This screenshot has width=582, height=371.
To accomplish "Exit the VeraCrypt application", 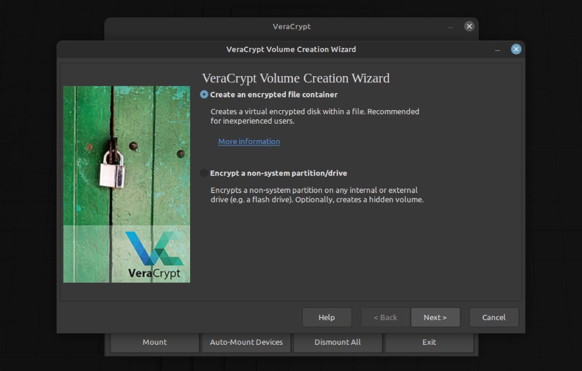I will (x=429, y=342).
